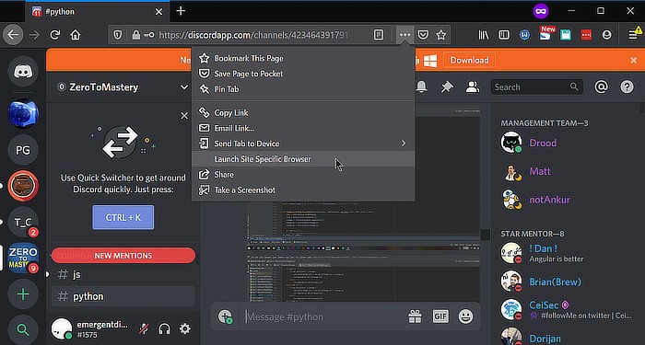Select the #python browser tab
Screen dimensions: 645x345
(x=98, y=11)
